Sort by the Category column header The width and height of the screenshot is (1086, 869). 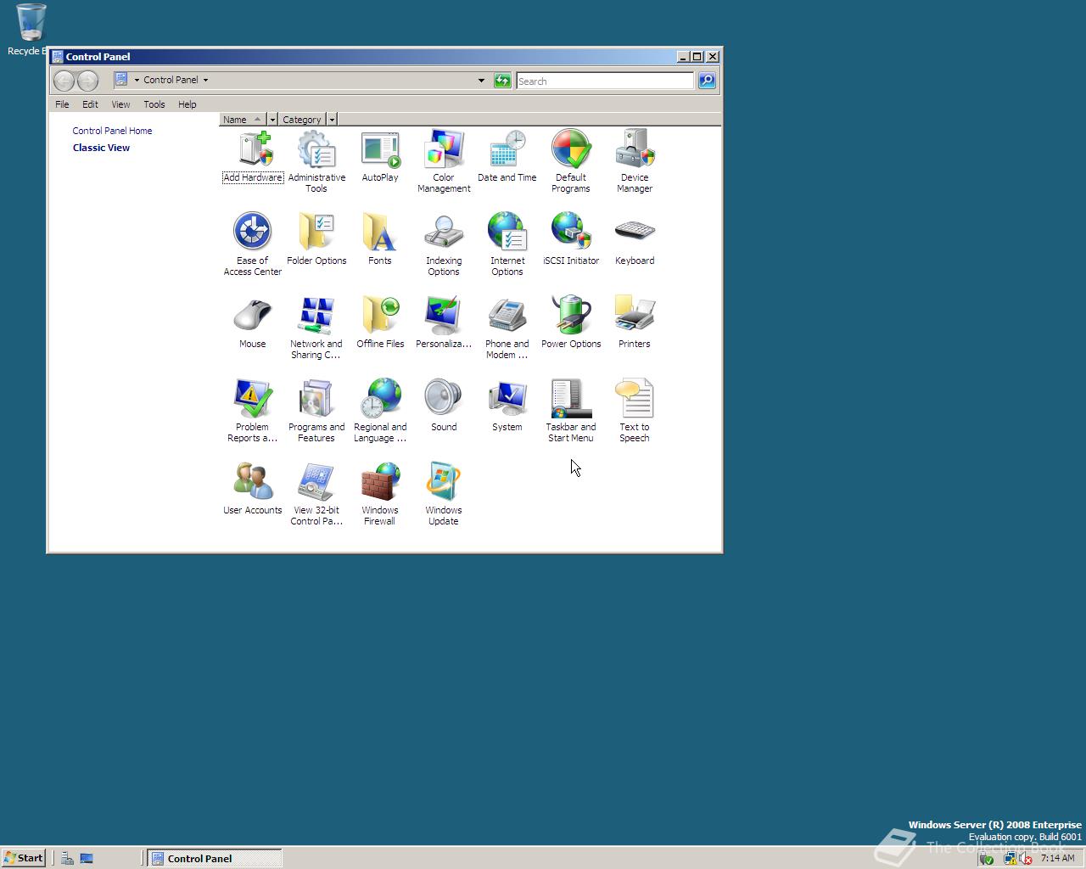pyautogui.click(x=302, y=120)
